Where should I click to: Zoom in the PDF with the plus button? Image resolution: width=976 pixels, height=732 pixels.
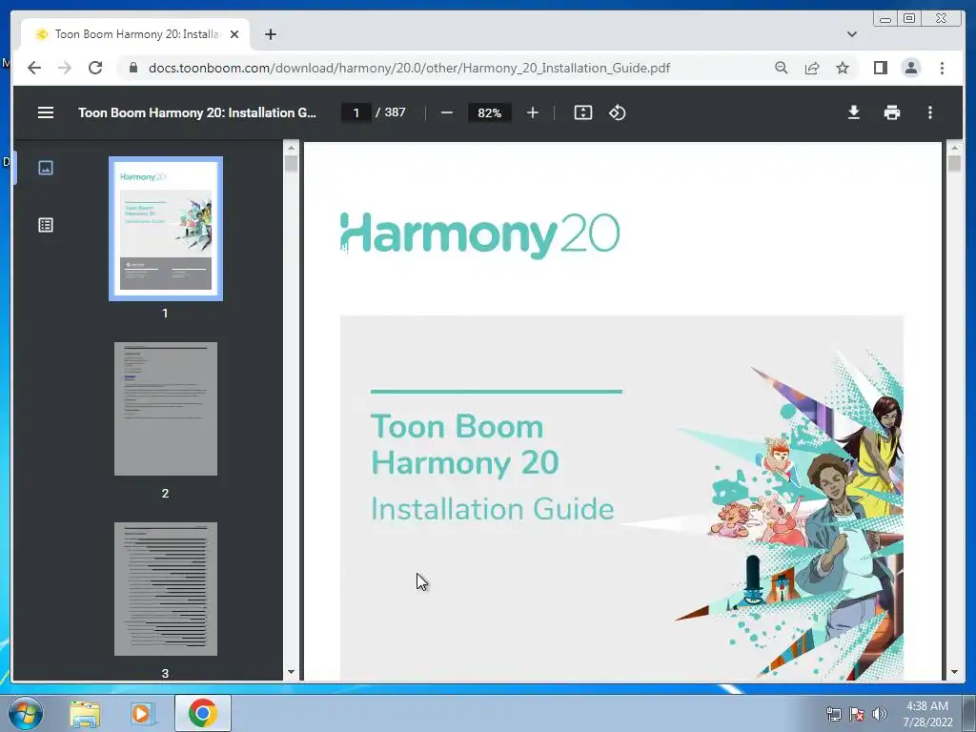tap(532, 112)
